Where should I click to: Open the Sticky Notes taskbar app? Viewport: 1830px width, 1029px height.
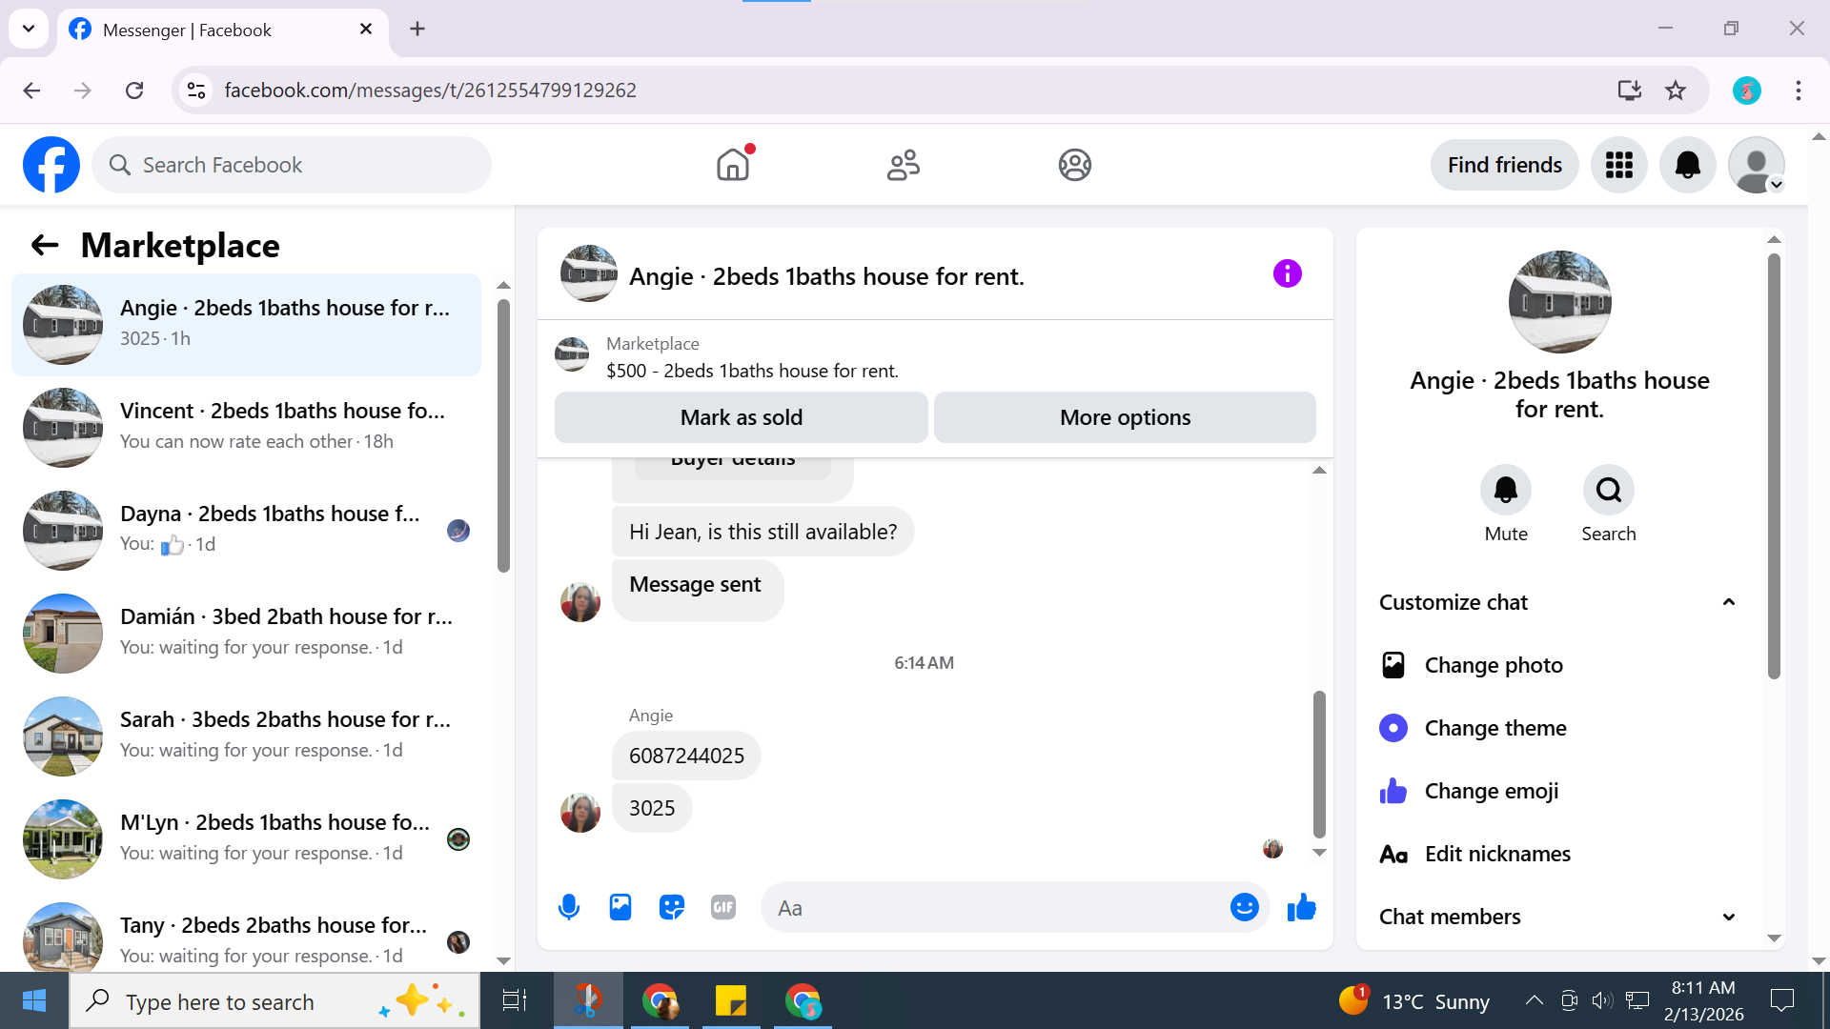pos(731,1001)
